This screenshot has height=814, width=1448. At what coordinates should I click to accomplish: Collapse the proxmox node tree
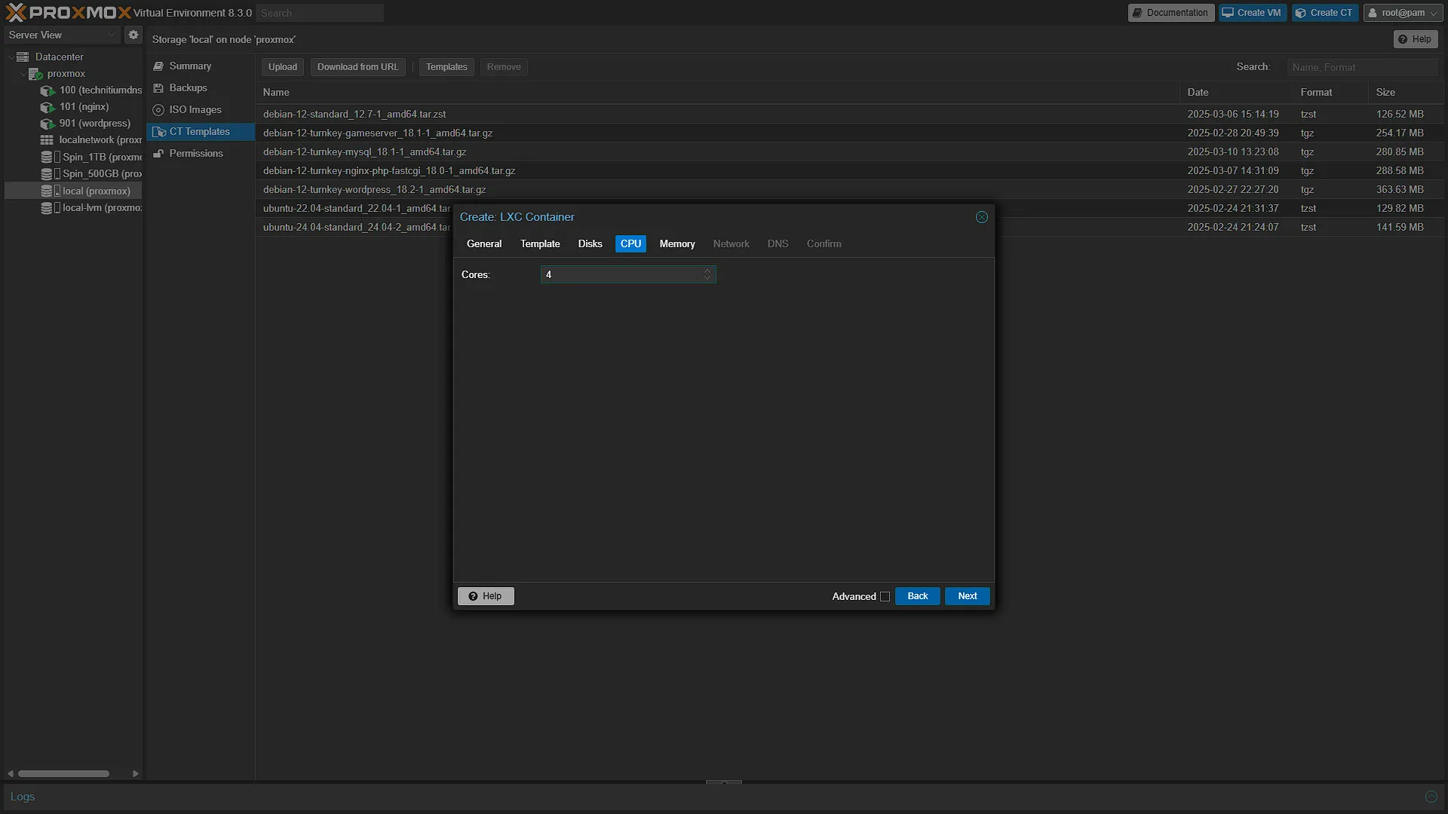click(x=23, y=74)
